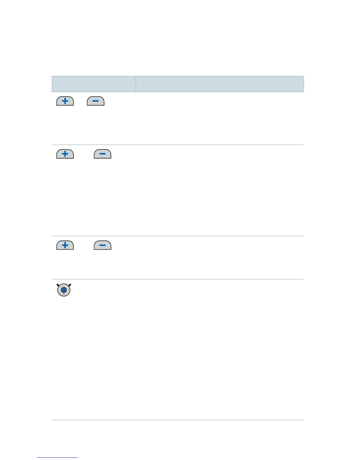This screenshot has height=460, width=355.
Task: Select the blue joystick knob icon
Action: pos(64,290)
